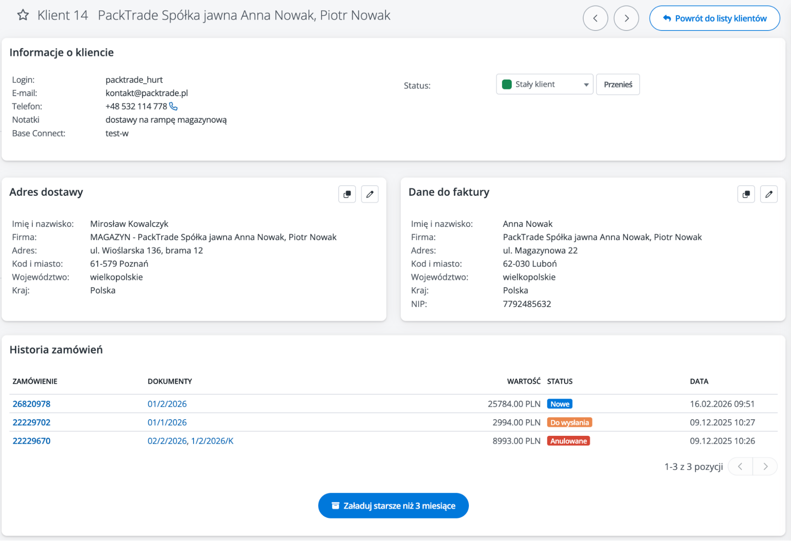Click the green status color swatch
Viewport: 791px width, 541px height.
coord(507,84)
